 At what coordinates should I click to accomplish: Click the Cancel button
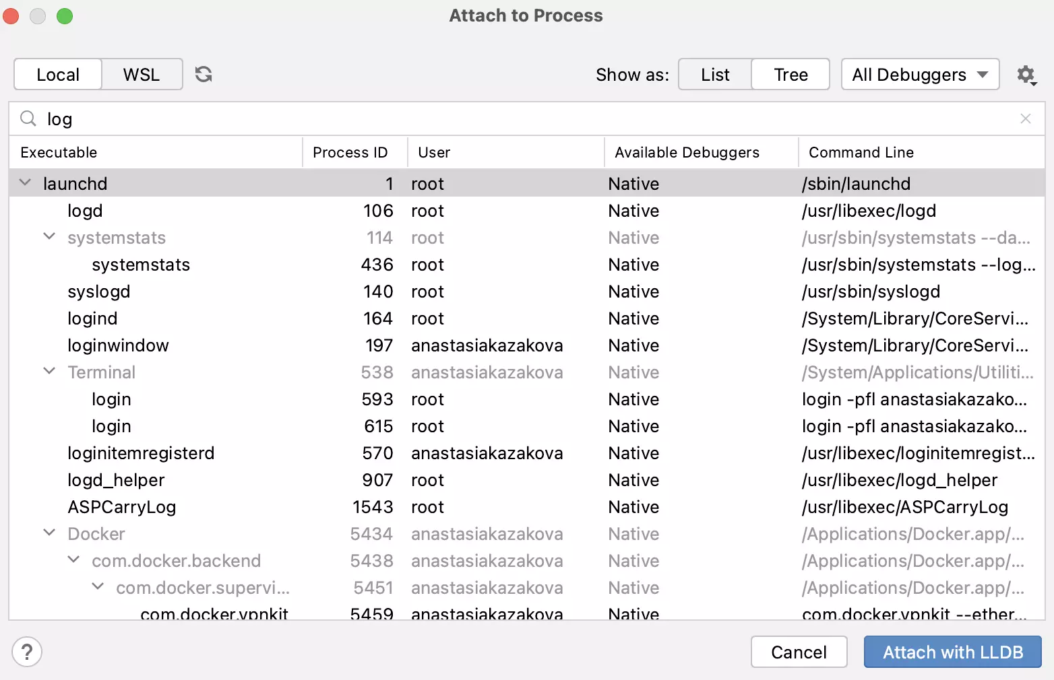[799, 652]
